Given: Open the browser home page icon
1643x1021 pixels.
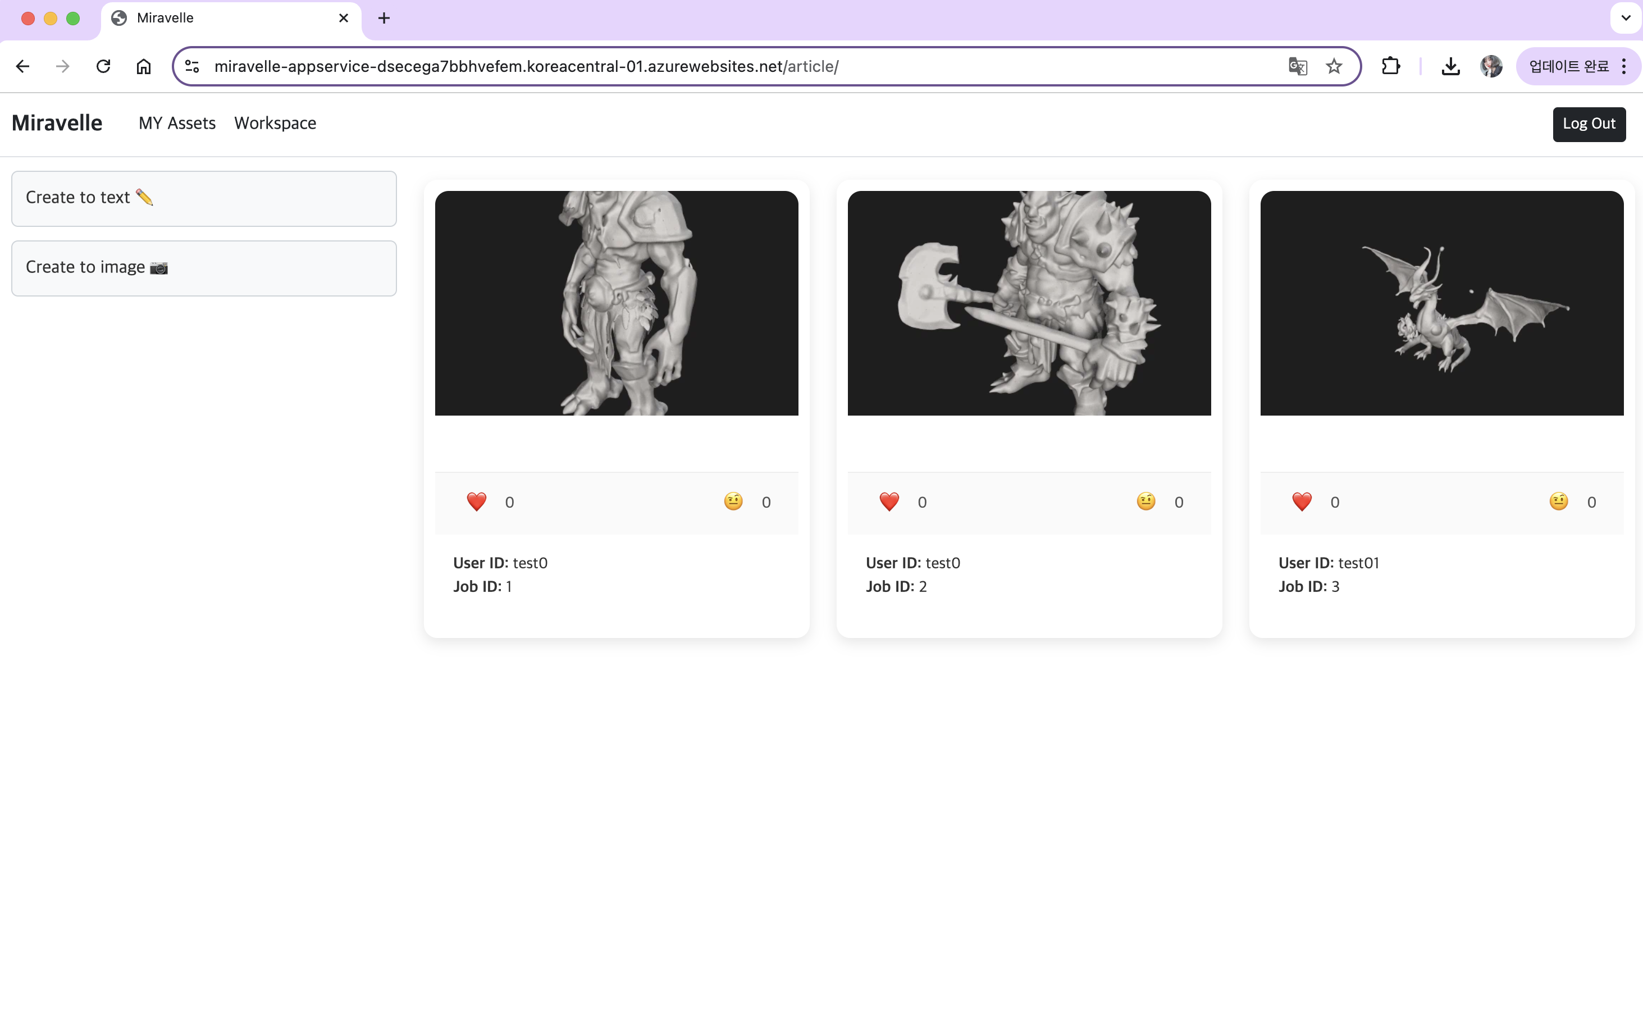Looking at the screenshot, I should [144, 66].
